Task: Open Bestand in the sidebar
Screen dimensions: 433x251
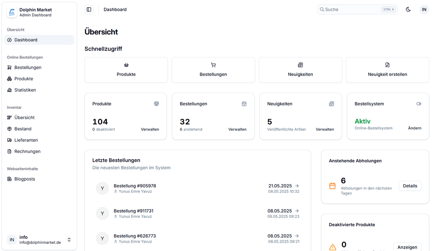Action: click(39, 129)
